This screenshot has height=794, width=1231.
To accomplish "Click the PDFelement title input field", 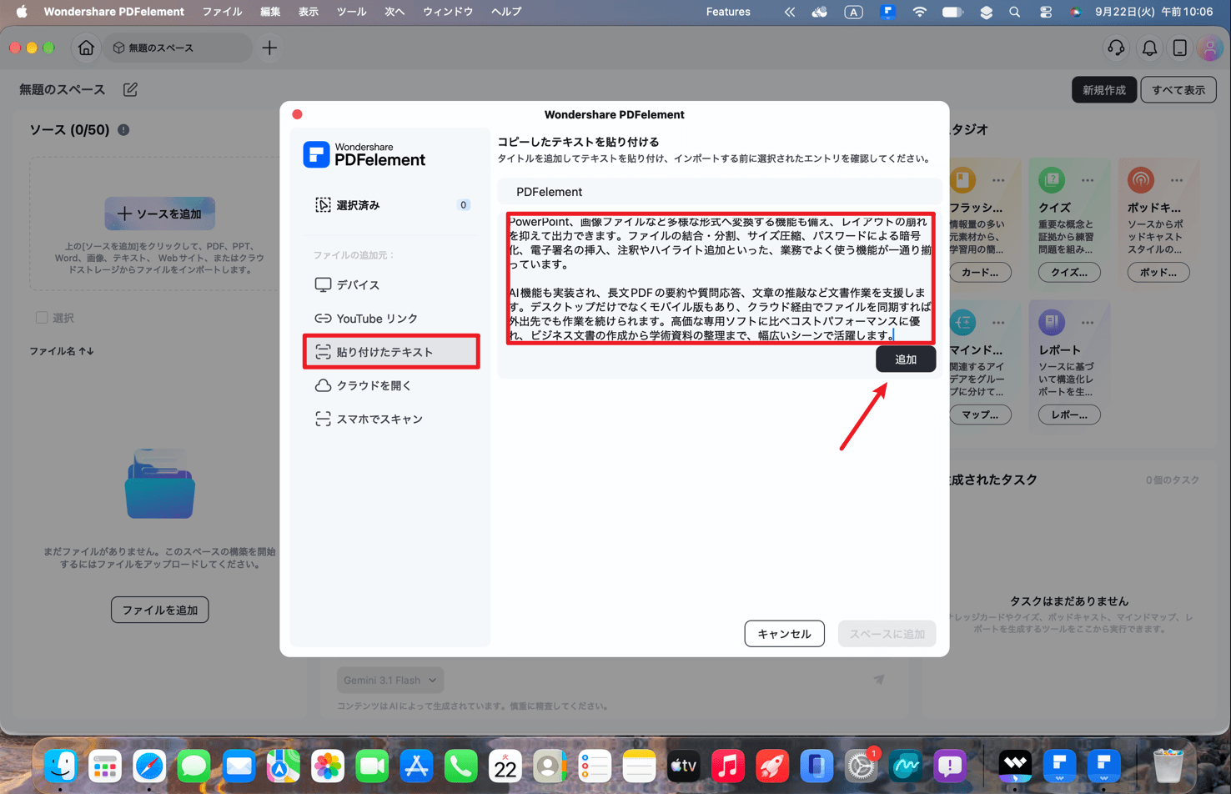I will tap(720, 192).
